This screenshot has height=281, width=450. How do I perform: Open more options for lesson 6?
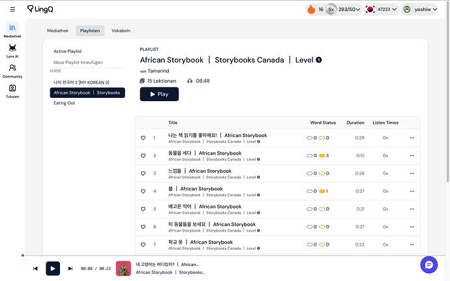click(412, 227)
